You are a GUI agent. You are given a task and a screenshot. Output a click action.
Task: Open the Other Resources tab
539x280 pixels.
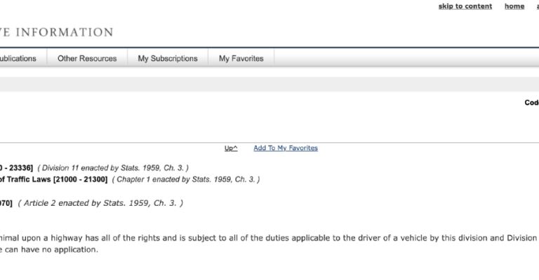click(x=87, y=58)
